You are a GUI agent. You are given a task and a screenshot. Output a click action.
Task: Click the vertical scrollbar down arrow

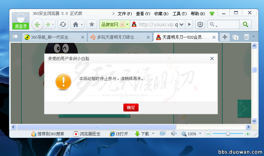254,121
